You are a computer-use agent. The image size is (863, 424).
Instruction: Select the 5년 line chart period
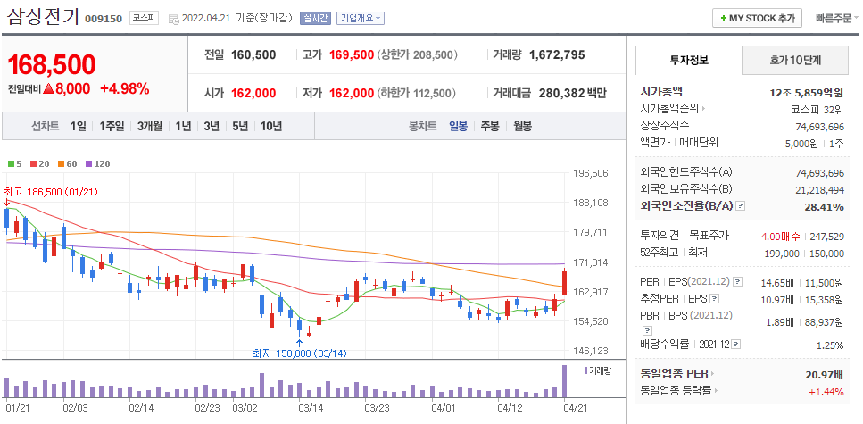[x=240, y=126]
